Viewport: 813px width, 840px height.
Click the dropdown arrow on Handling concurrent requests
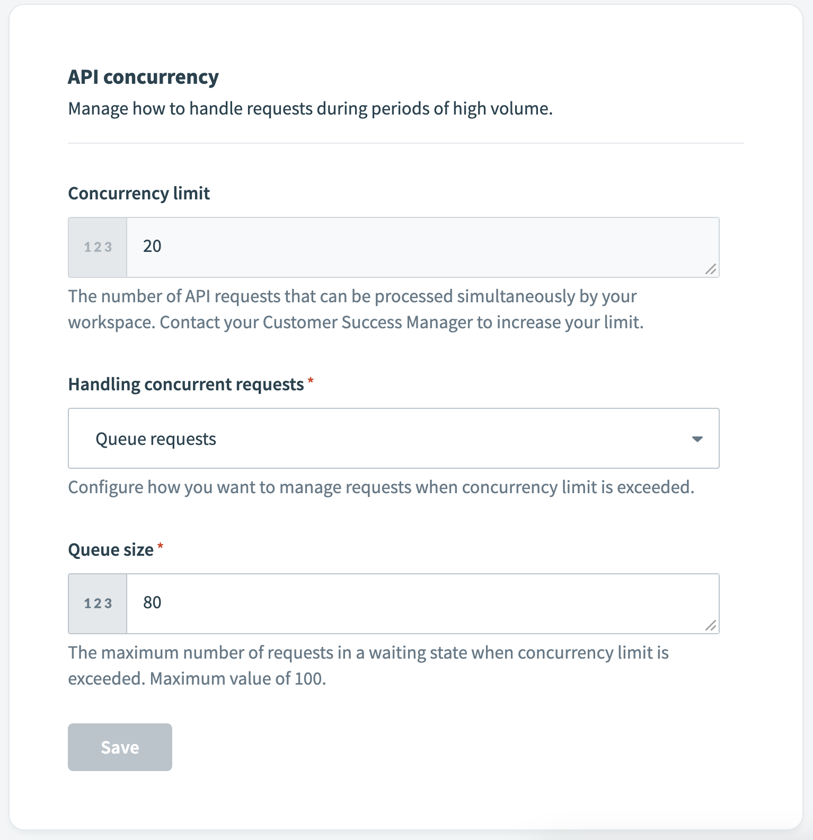[x=698, y=439]
